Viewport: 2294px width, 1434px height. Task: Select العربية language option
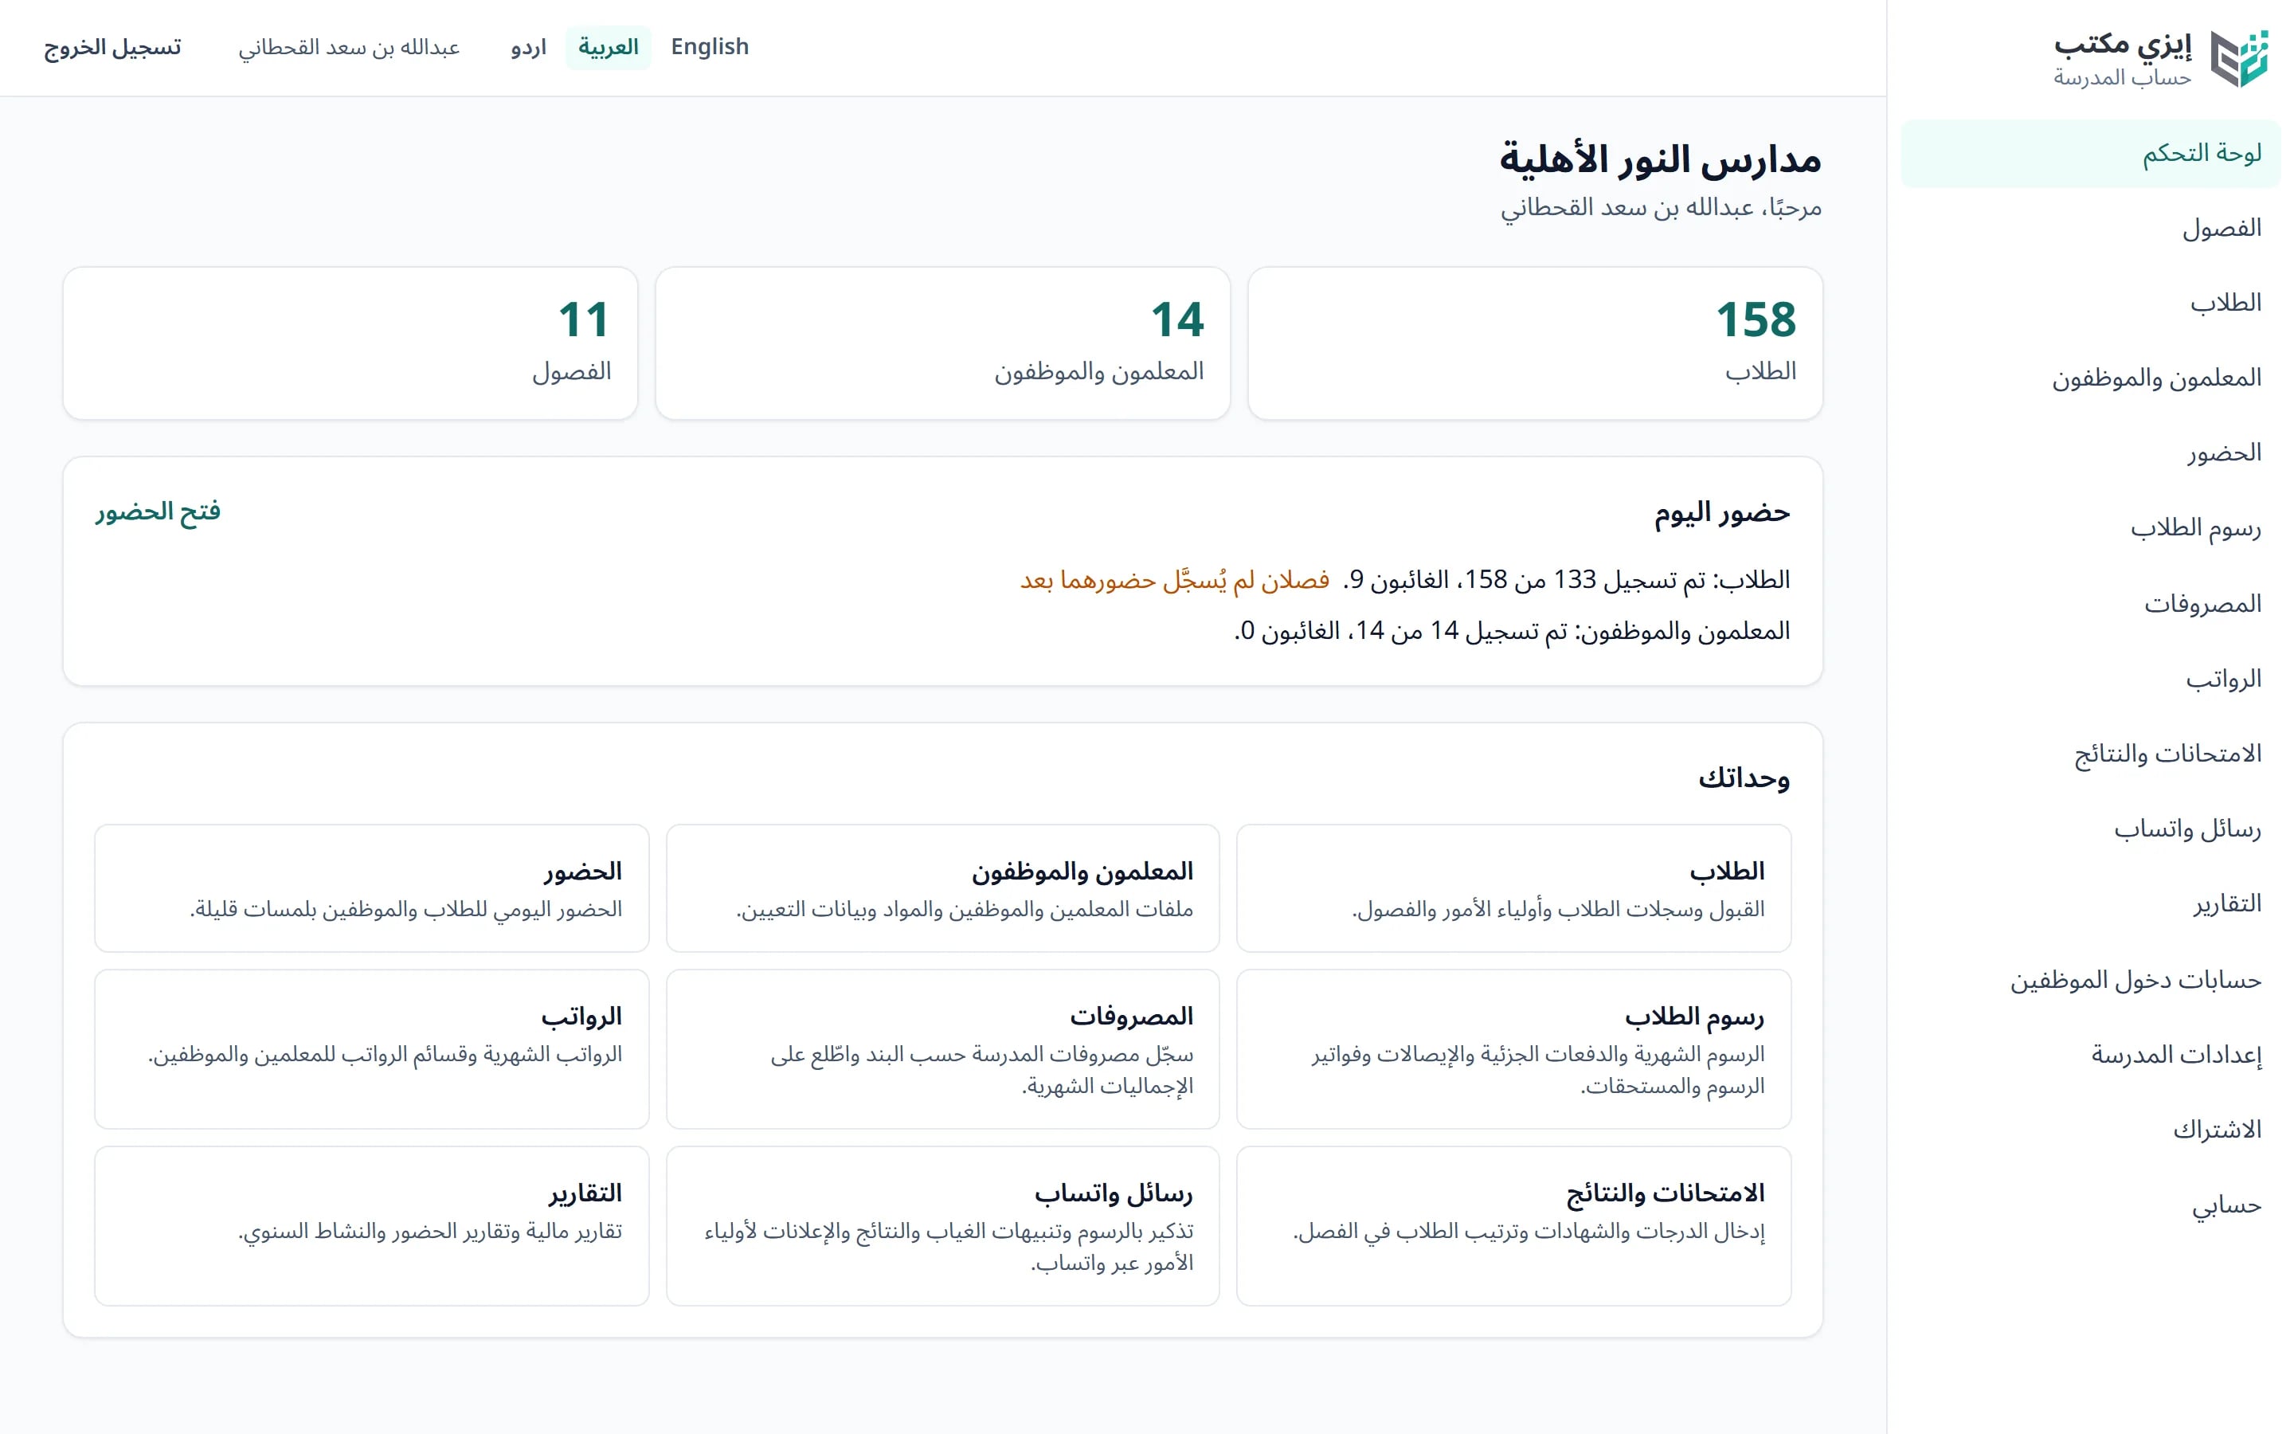pyautogui.click(x=609, y=48)
